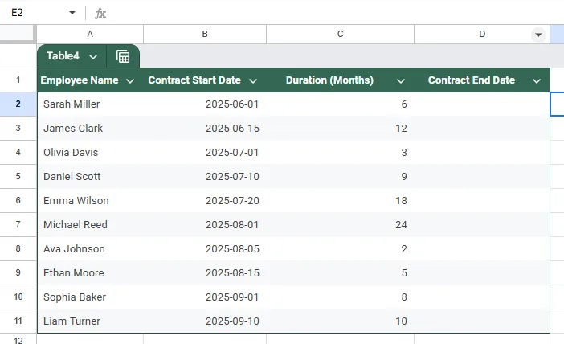Select column B header
The image size is (564, 344).
tap(205, 35)
